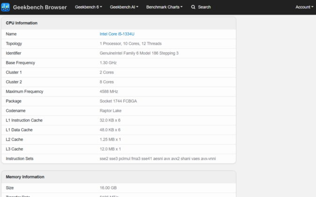Click the '1.25 MB x 1' L2 value

110,139
